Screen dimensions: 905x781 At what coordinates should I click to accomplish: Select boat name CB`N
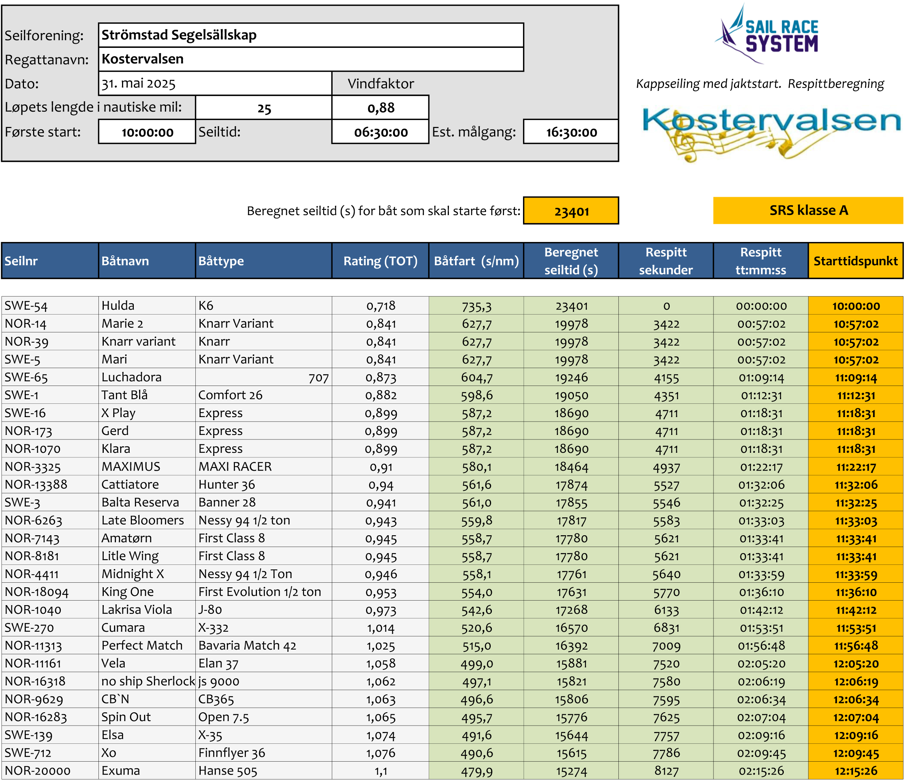[x=147, y=699]
